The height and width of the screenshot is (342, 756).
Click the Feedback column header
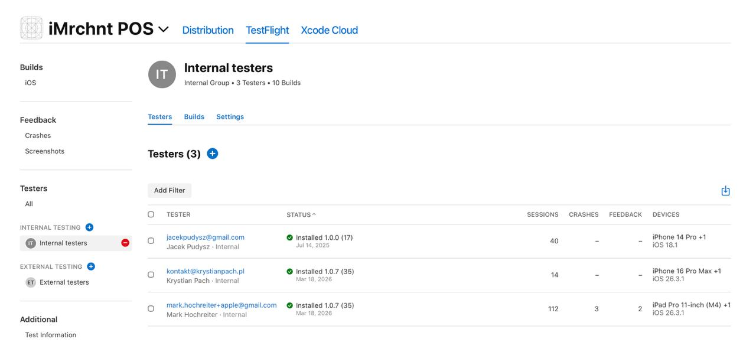point(625,214)
